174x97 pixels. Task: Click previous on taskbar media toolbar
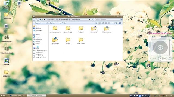pyautogui.click(x=137, y=96)
